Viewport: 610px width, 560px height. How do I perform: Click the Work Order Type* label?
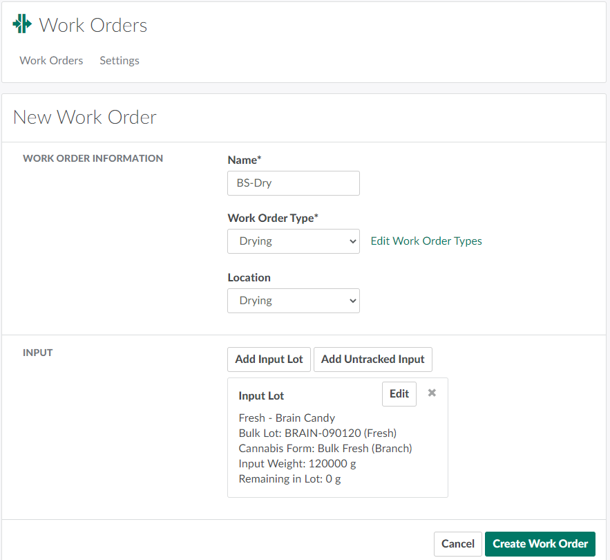273,218
